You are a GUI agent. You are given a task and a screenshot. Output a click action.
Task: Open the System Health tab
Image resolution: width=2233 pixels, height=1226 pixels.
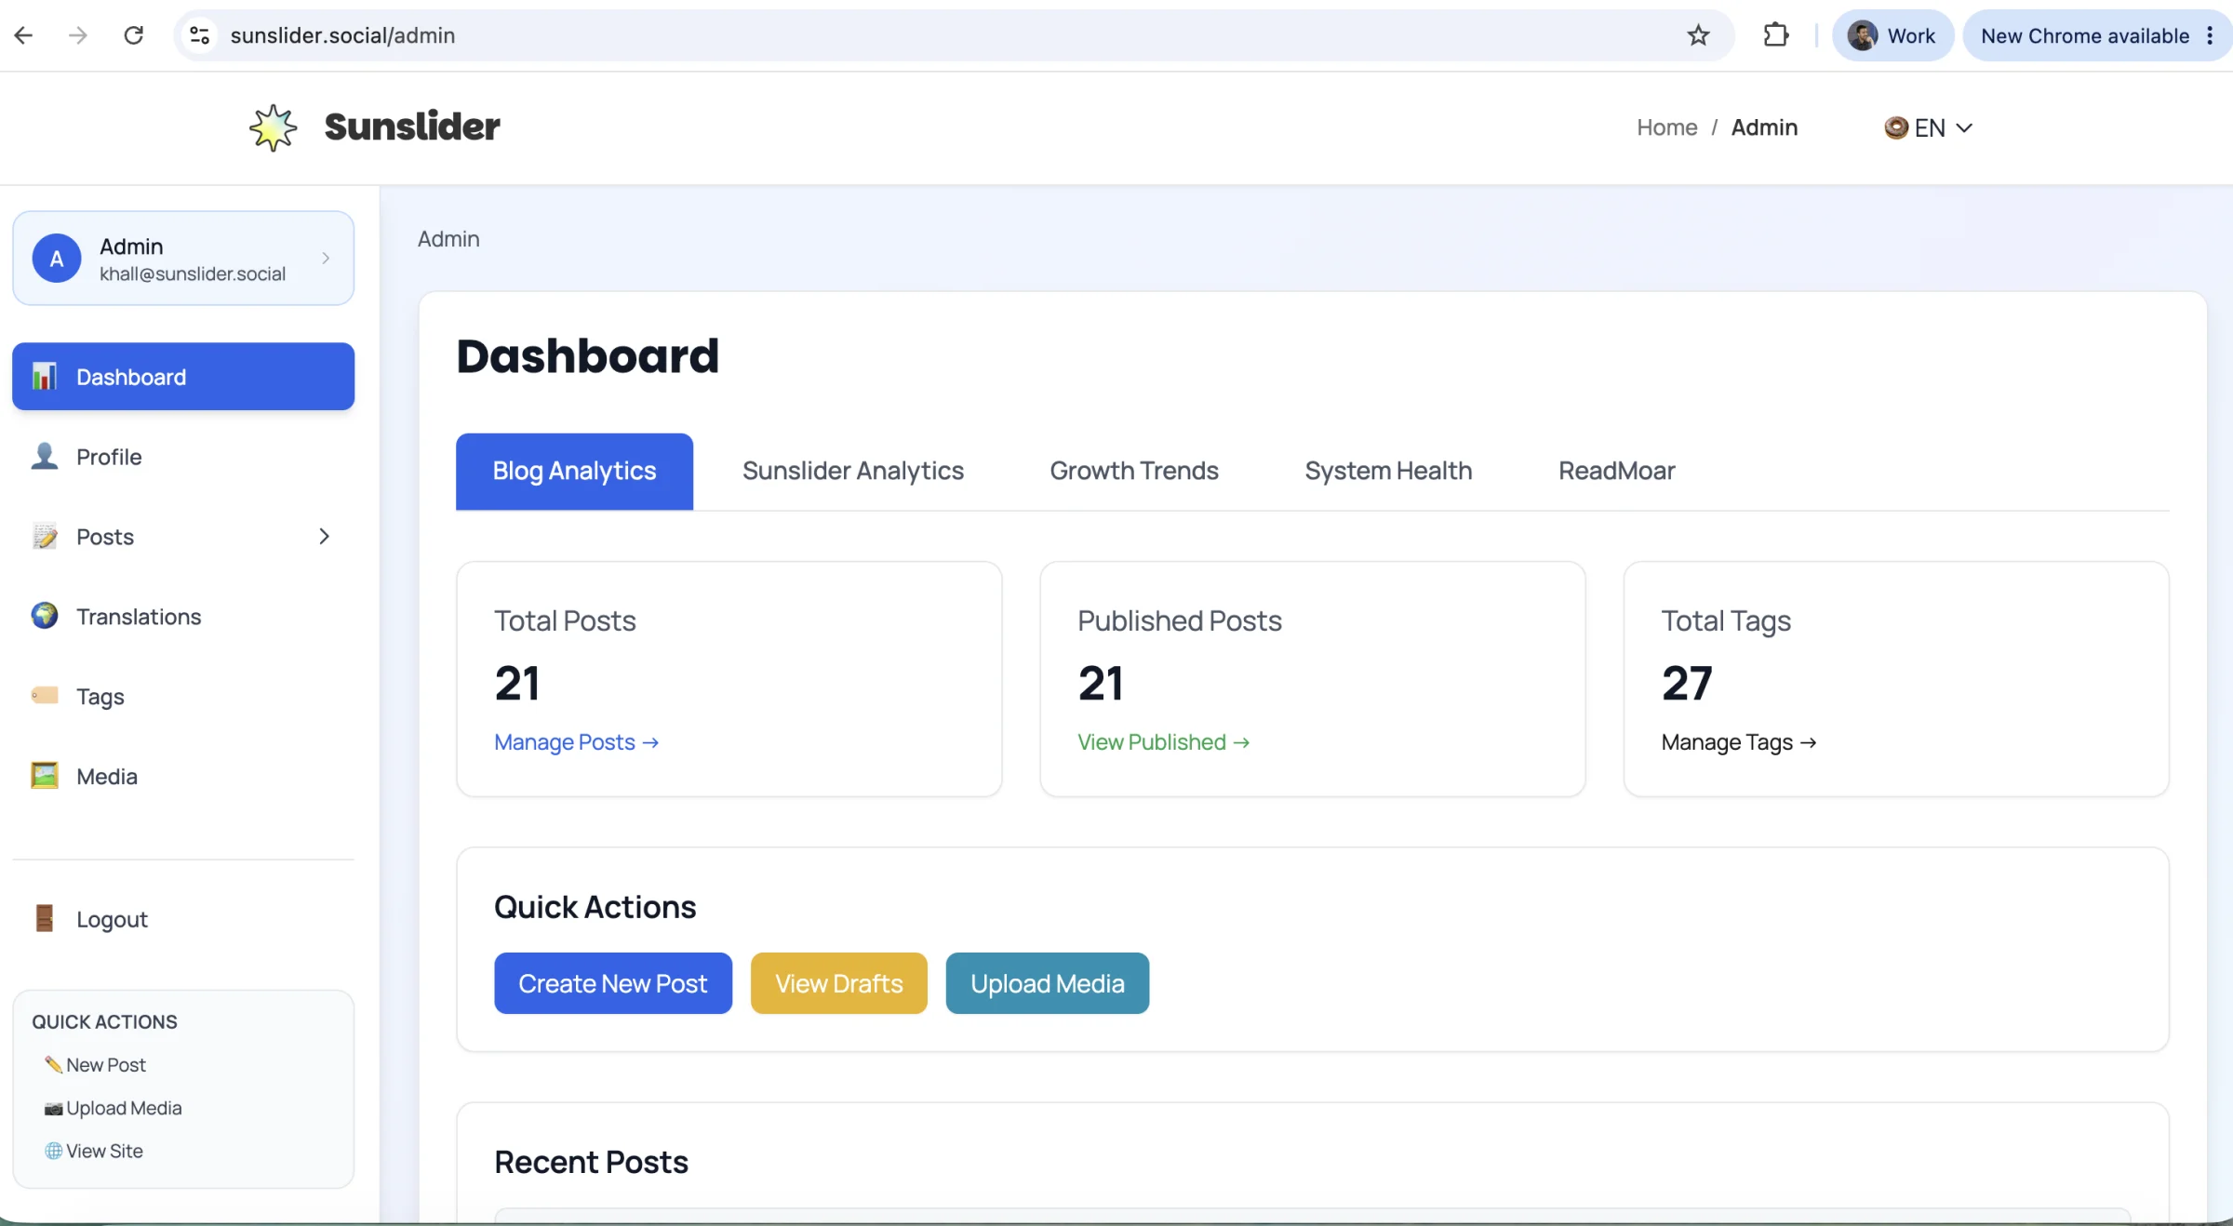pyautogui.click(x=1388, y=471)
